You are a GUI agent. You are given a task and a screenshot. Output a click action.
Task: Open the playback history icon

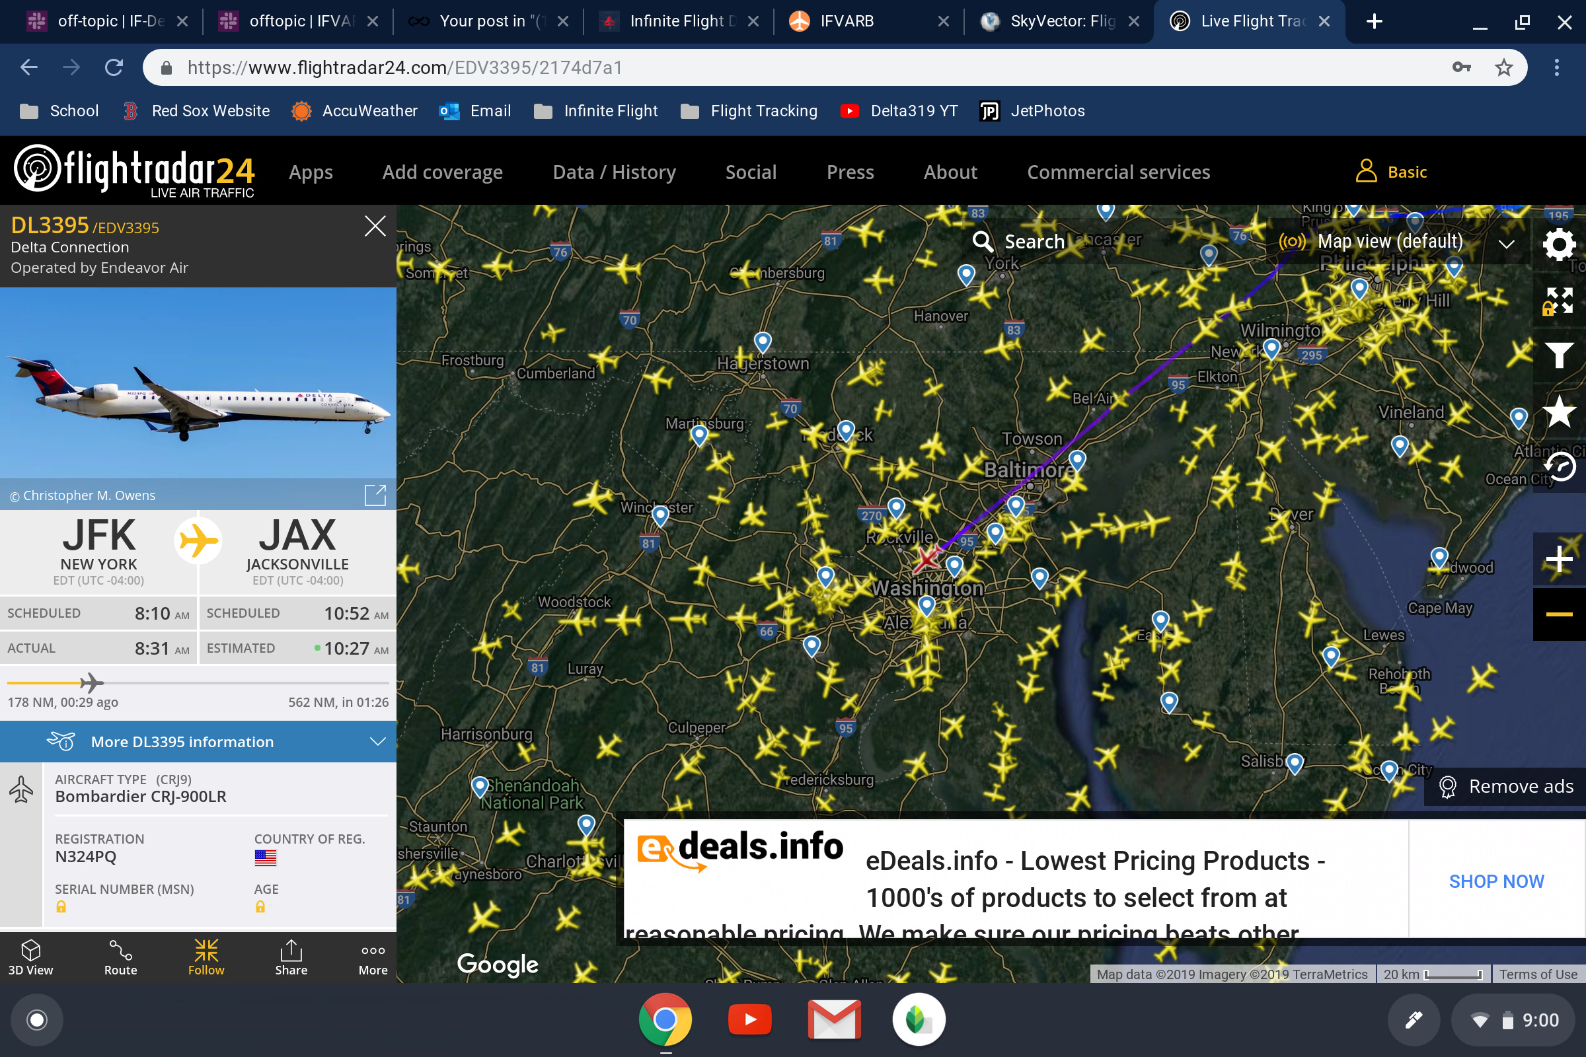point(1558,466)
